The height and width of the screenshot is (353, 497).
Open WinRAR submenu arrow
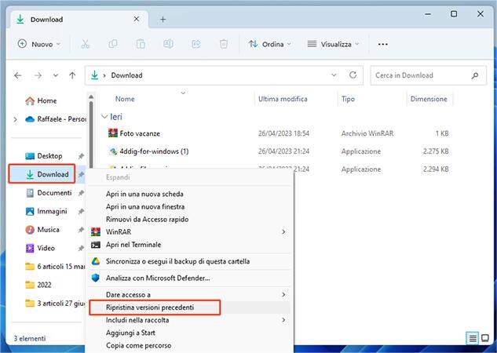tap(283, 231)
